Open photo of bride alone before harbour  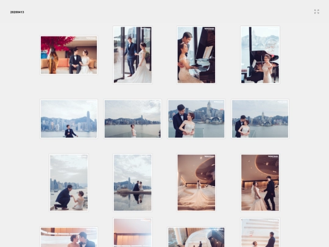coord(133,119)
